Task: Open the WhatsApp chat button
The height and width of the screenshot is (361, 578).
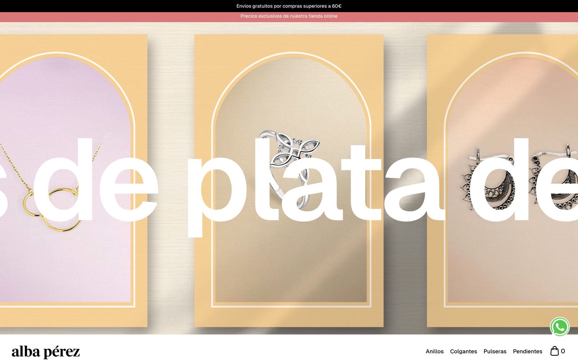Action: (x=560, y=327)
